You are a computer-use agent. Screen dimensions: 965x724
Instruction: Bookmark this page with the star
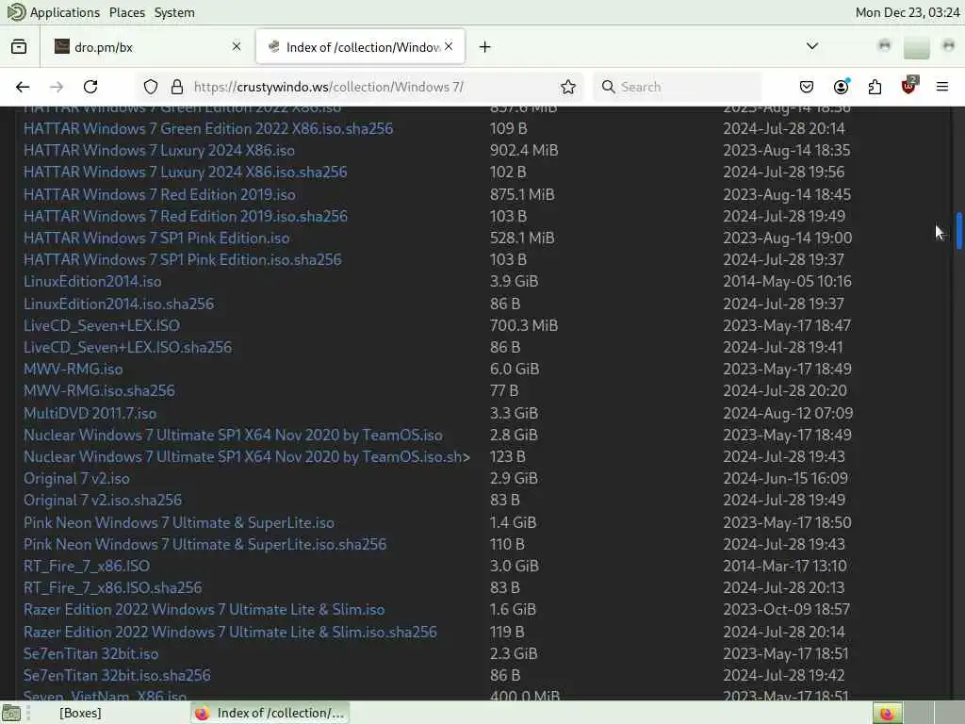568,87
